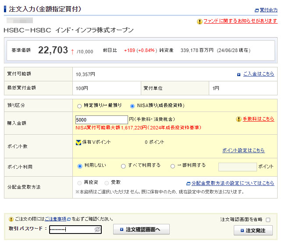Open the ポイント設定はこちら link
282x244 pixels.
point(243,150)
